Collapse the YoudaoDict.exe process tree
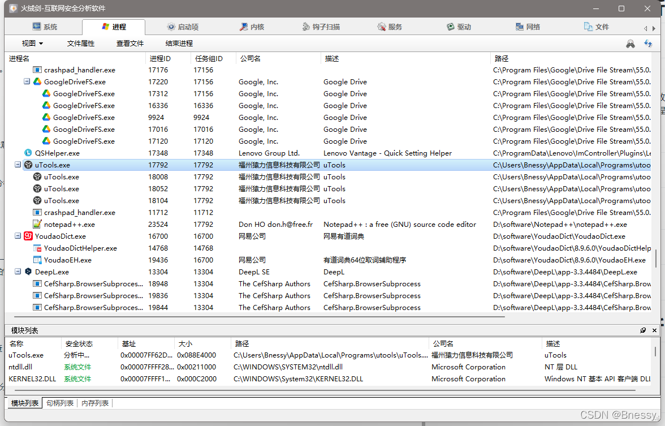 [x=18, y=235]
